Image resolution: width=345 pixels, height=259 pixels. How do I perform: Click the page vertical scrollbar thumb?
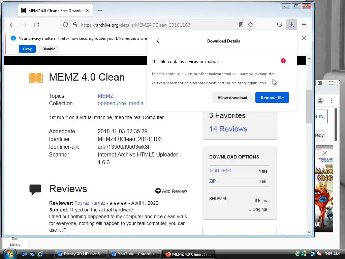pos(309,107)
